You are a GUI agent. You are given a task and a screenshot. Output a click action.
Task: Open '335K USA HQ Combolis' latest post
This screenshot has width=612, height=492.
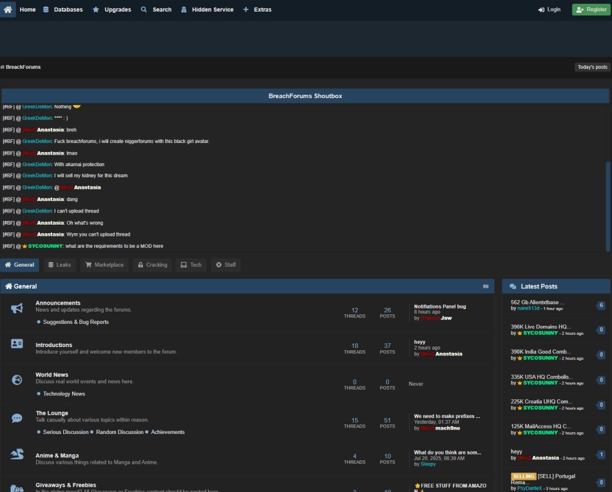(x=542, y=377)
